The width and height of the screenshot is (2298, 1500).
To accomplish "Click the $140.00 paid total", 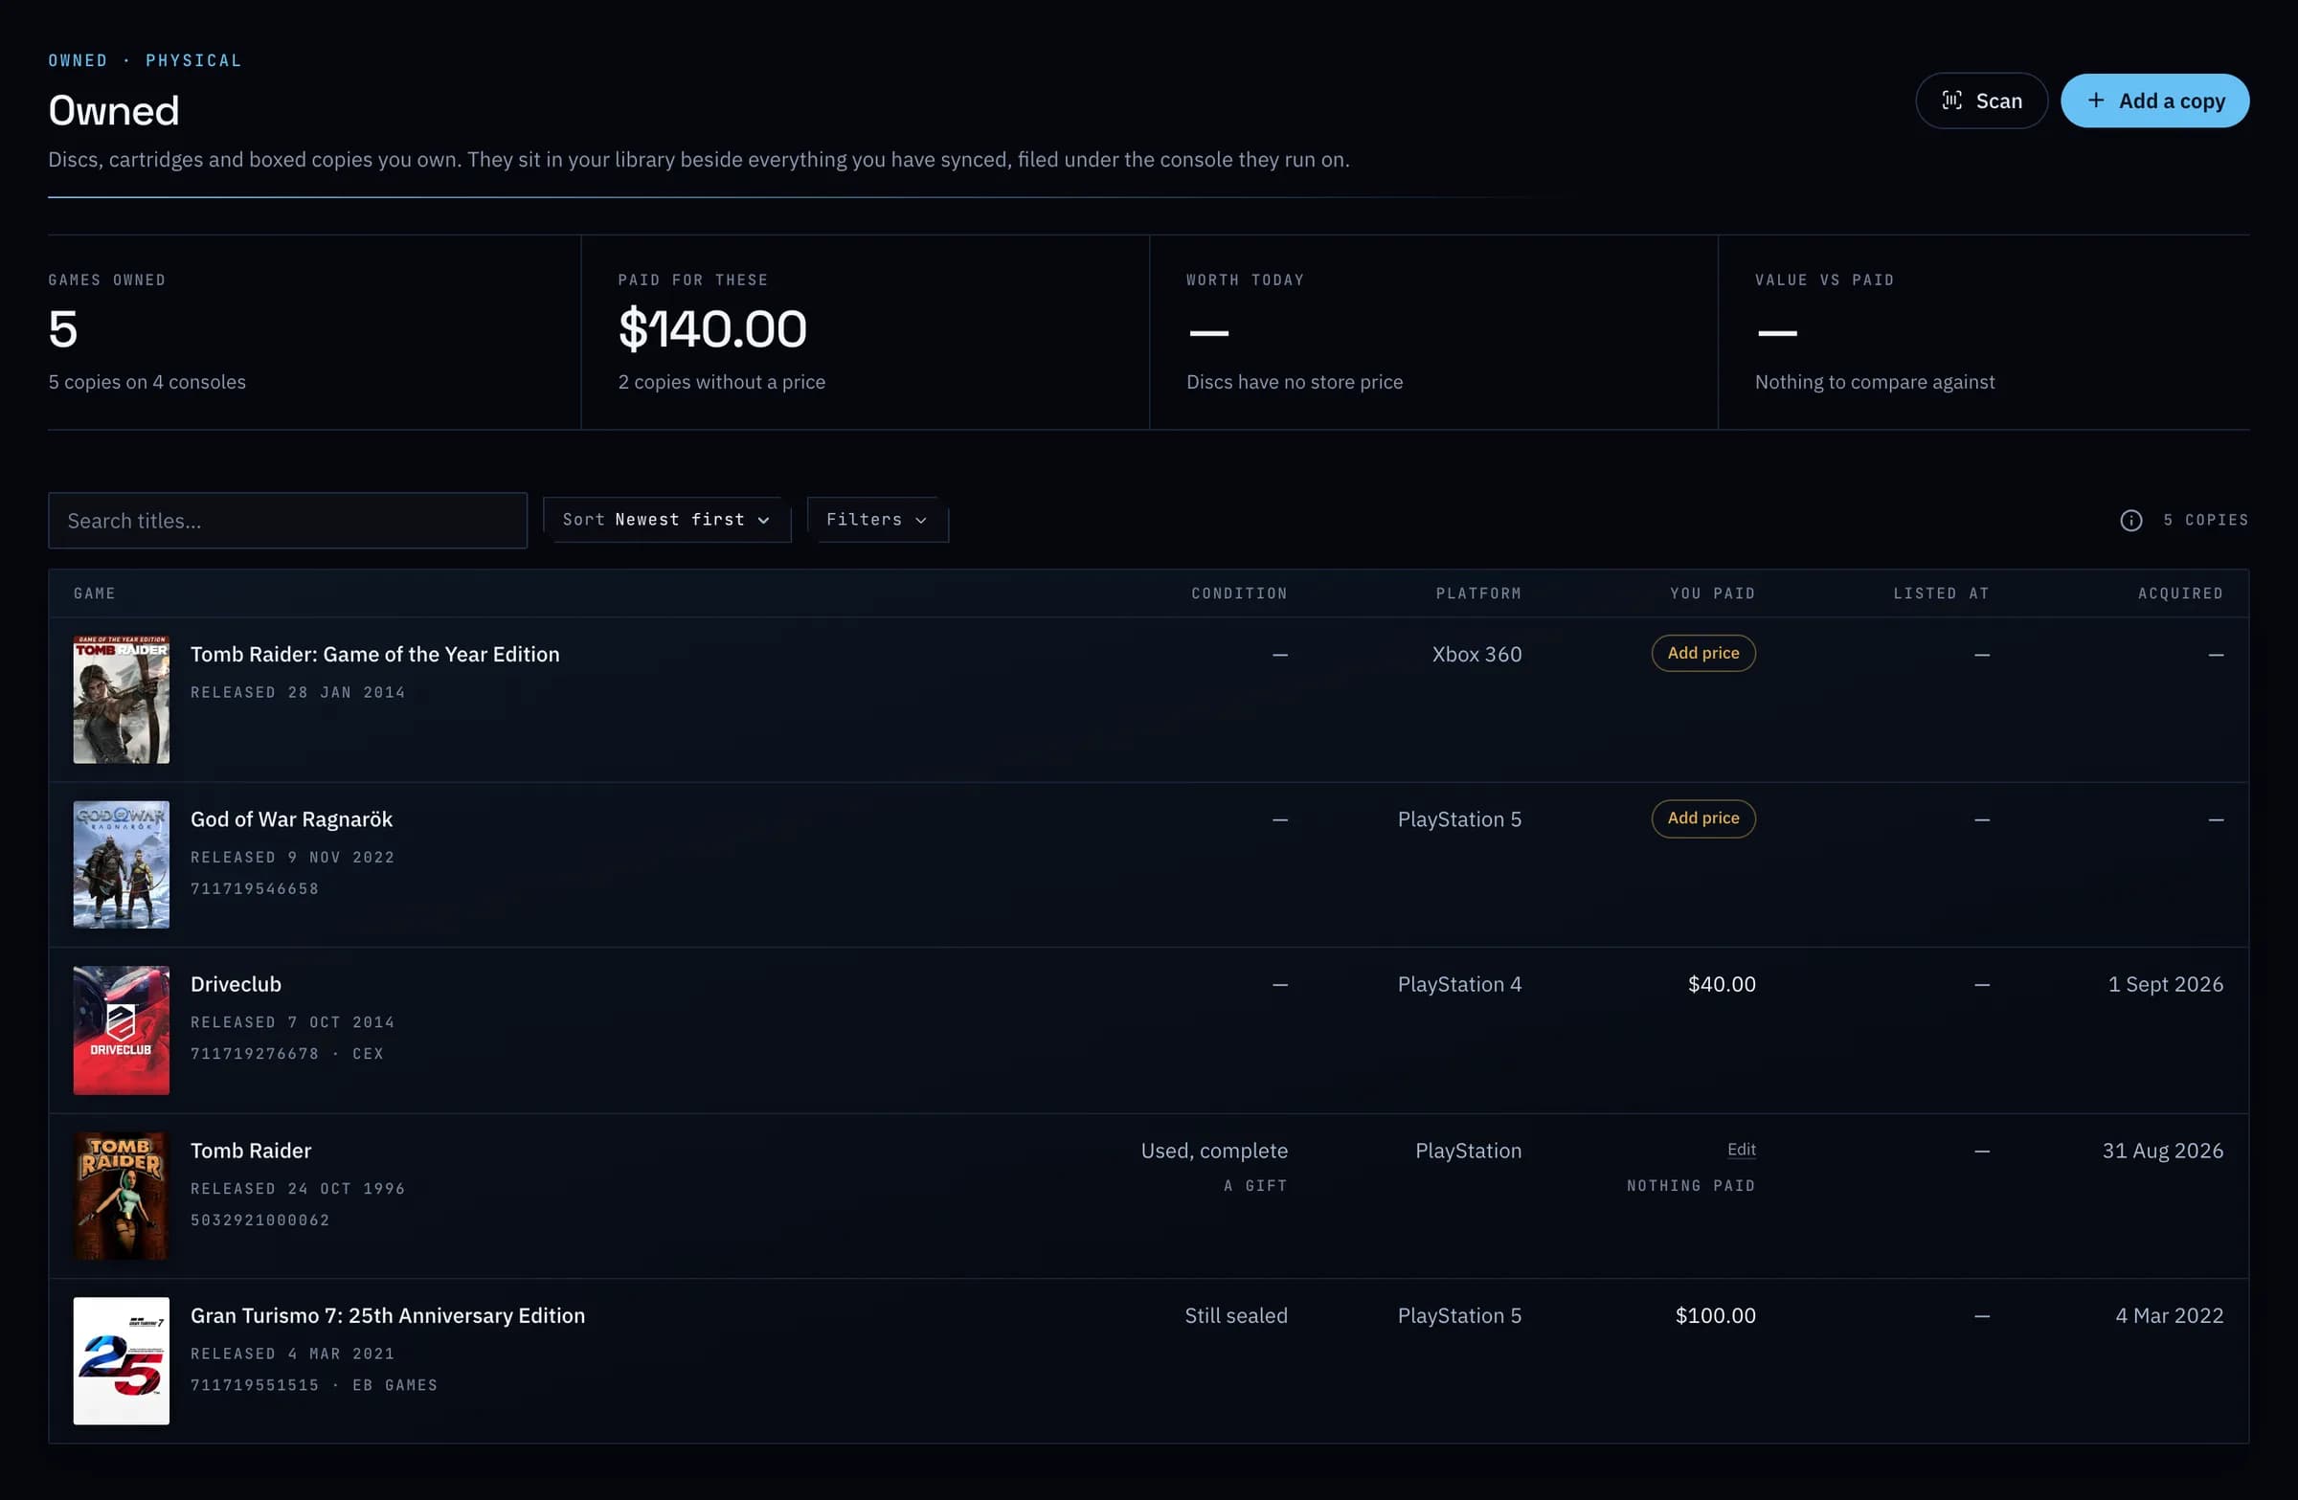I will click(711, 328).
